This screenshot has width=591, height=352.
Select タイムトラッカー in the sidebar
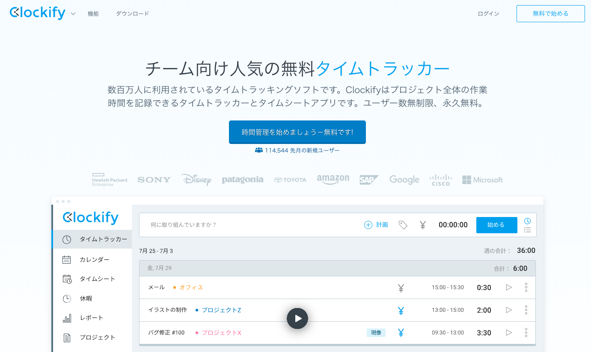[92, 239]
